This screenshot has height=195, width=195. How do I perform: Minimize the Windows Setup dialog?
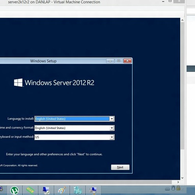point(110,61)
